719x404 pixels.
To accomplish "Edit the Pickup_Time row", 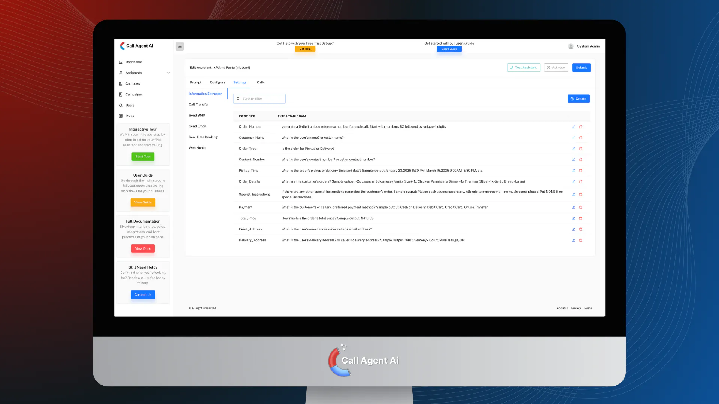I will tap(573, 171).
